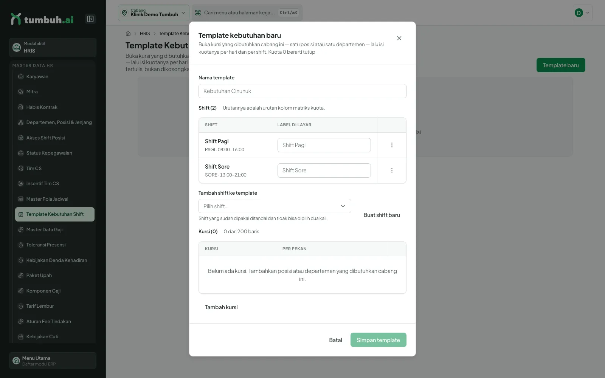Edit the Shift Pagi label field
The height and width of the screenshot is (378, 605).
click(324, 145)
